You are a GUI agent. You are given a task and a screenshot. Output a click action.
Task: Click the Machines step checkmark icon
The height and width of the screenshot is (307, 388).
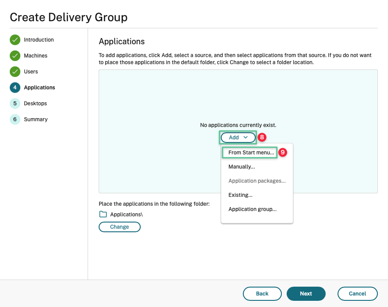pos(15,56)
